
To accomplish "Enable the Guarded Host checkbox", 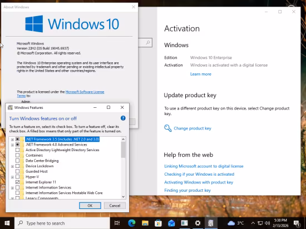I will point(17,171).
